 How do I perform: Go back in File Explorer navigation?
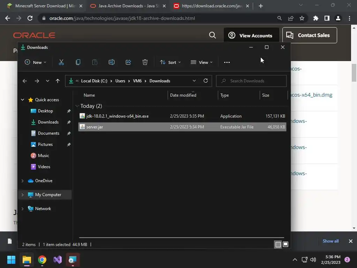[x=25, y=81]
